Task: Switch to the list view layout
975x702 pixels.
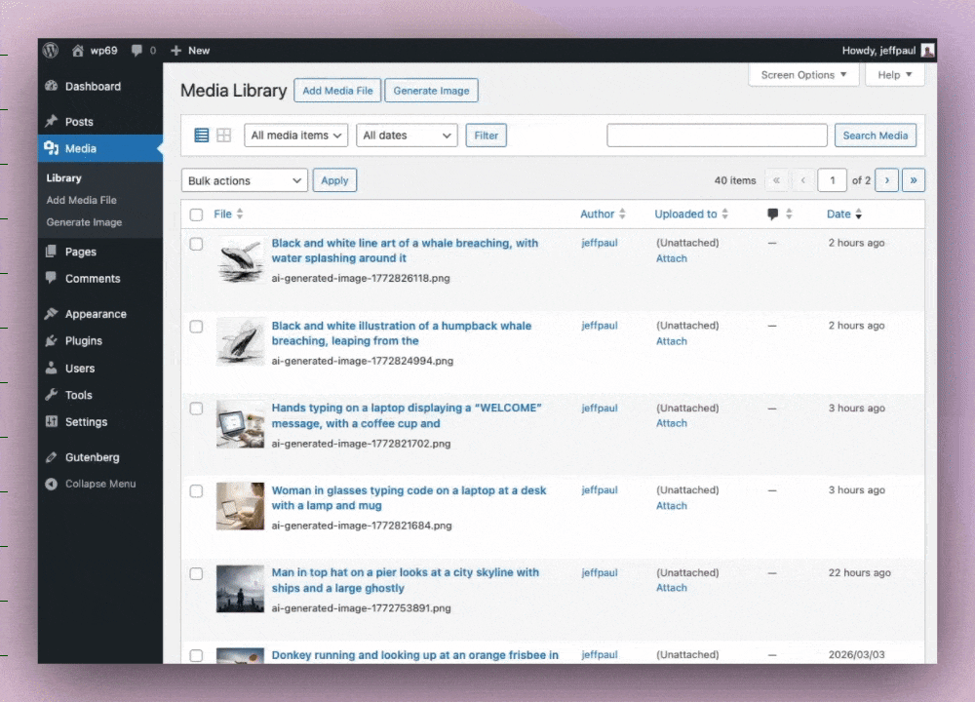Action: pyautogui.click(x=203, y=135)
